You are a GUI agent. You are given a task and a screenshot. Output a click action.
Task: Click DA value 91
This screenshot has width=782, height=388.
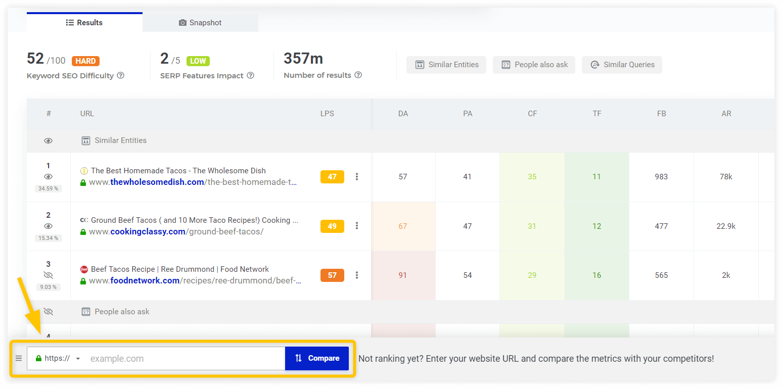pos(403,275)
